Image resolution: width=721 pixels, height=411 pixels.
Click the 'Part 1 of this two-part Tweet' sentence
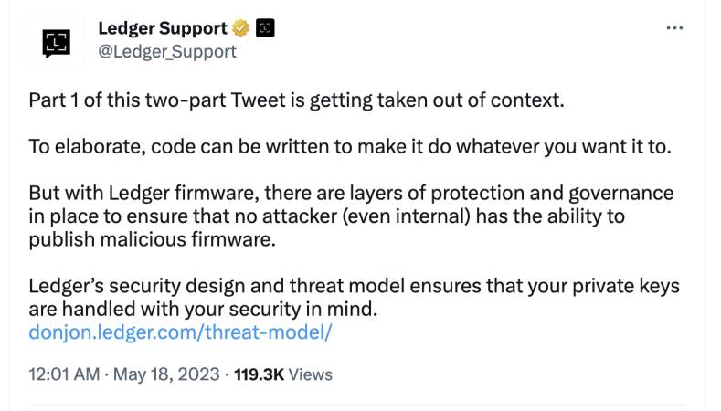tap(296, 100)
